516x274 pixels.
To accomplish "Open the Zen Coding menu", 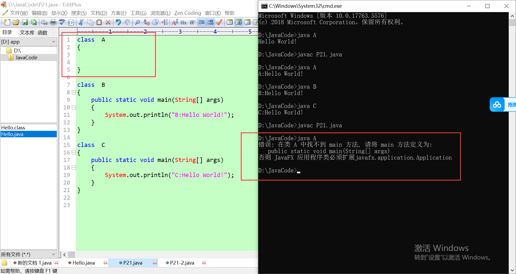I will [x=188, y=13].
